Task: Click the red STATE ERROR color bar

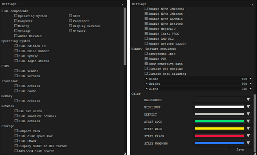Action: pos(220,136)
